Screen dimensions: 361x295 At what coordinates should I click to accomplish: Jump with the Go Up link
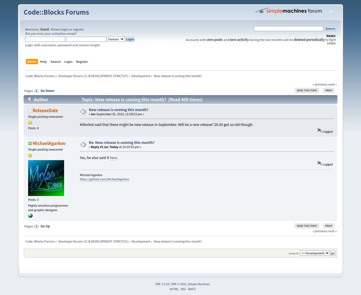(x=45, y=226)
